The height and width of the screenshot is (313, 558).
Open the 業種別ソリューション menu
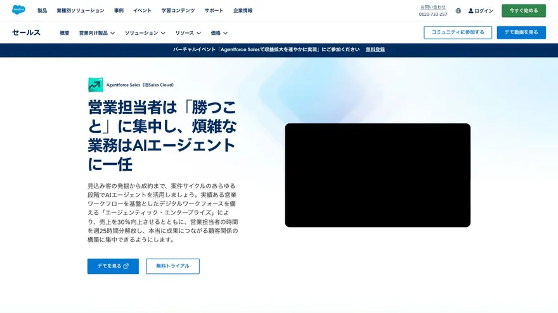pos(81,11)
